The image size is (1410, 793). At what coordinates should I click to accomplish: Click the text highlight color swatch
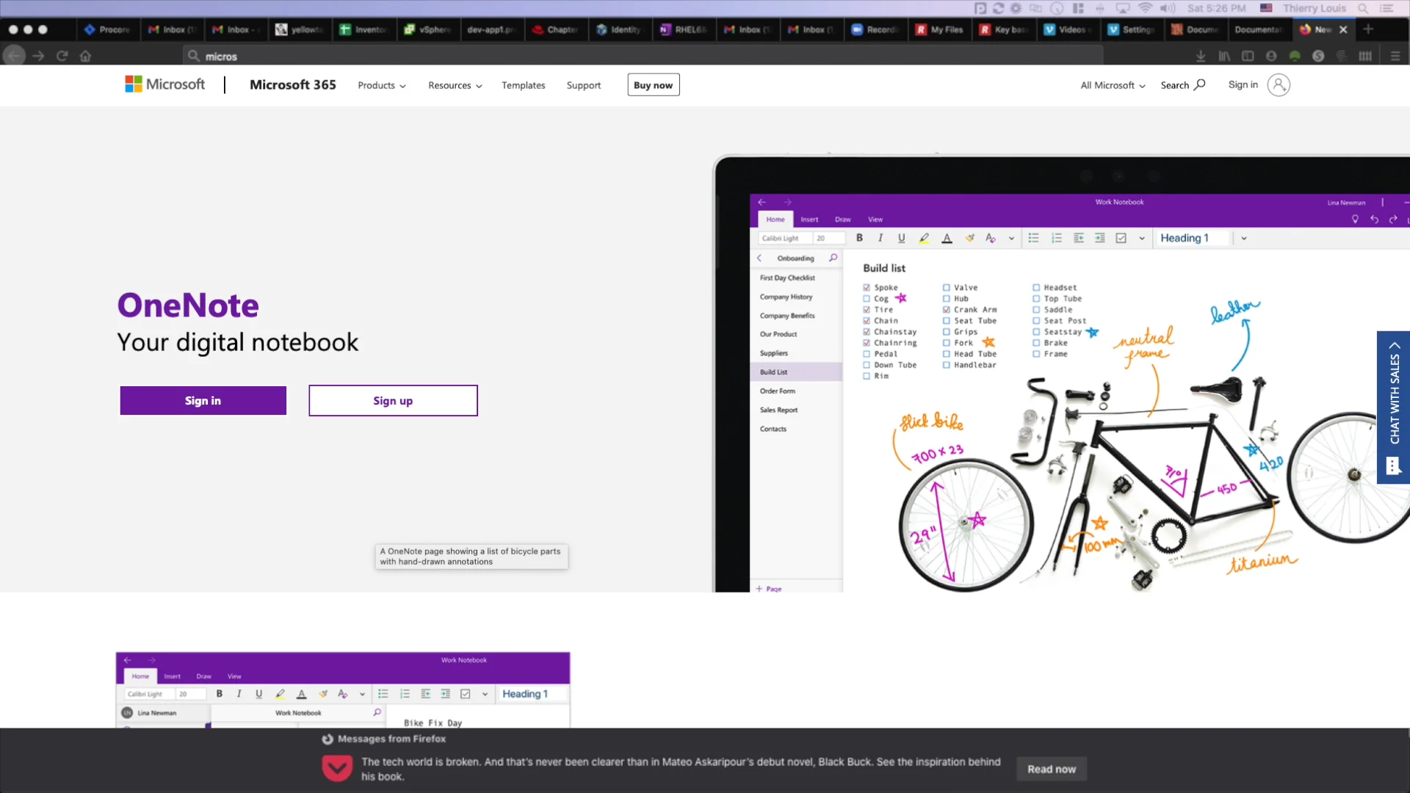pyautogui.click(x=924, y=238)
